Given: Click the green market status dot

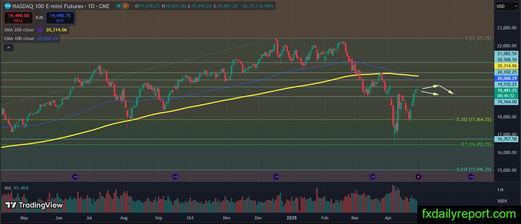Looking at the screenshot, I should (x=119, y=6).
